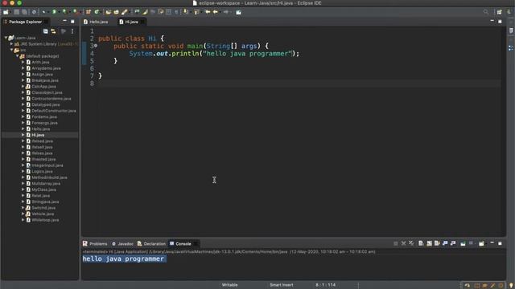Click the New file wizard toolbar icon
The height and width of the screenshot is (289, 515).
point(6,12)
